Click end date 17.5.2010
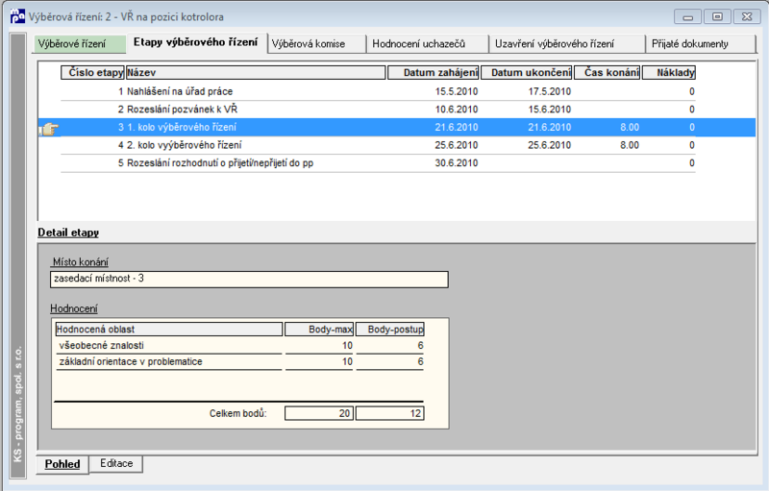769x491 pixels. point(549,91)
